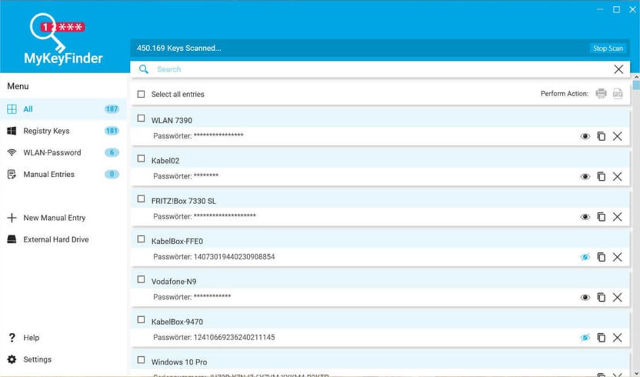Copy the WLAN 7390 password
This screenshot has height=377, width=640.
point(601,136)
